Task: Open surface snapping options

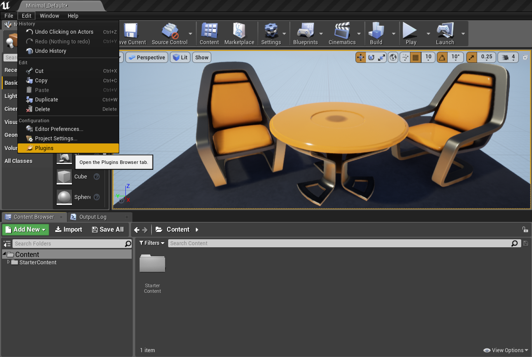Action: [x=405, y=57]
